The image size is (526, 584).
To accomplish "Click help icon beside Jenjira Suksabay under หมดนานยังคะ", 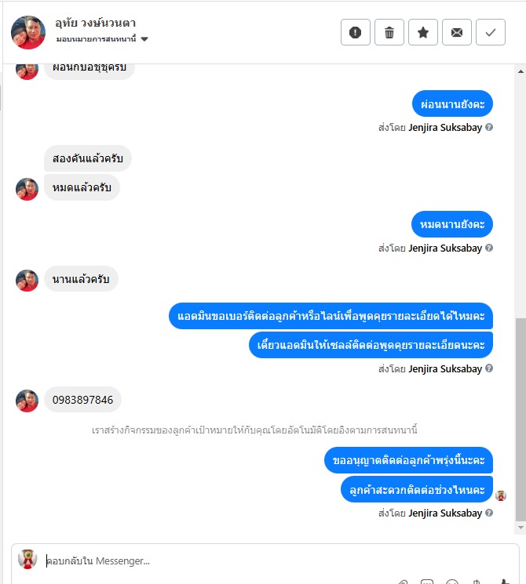I will click(489, 248).
